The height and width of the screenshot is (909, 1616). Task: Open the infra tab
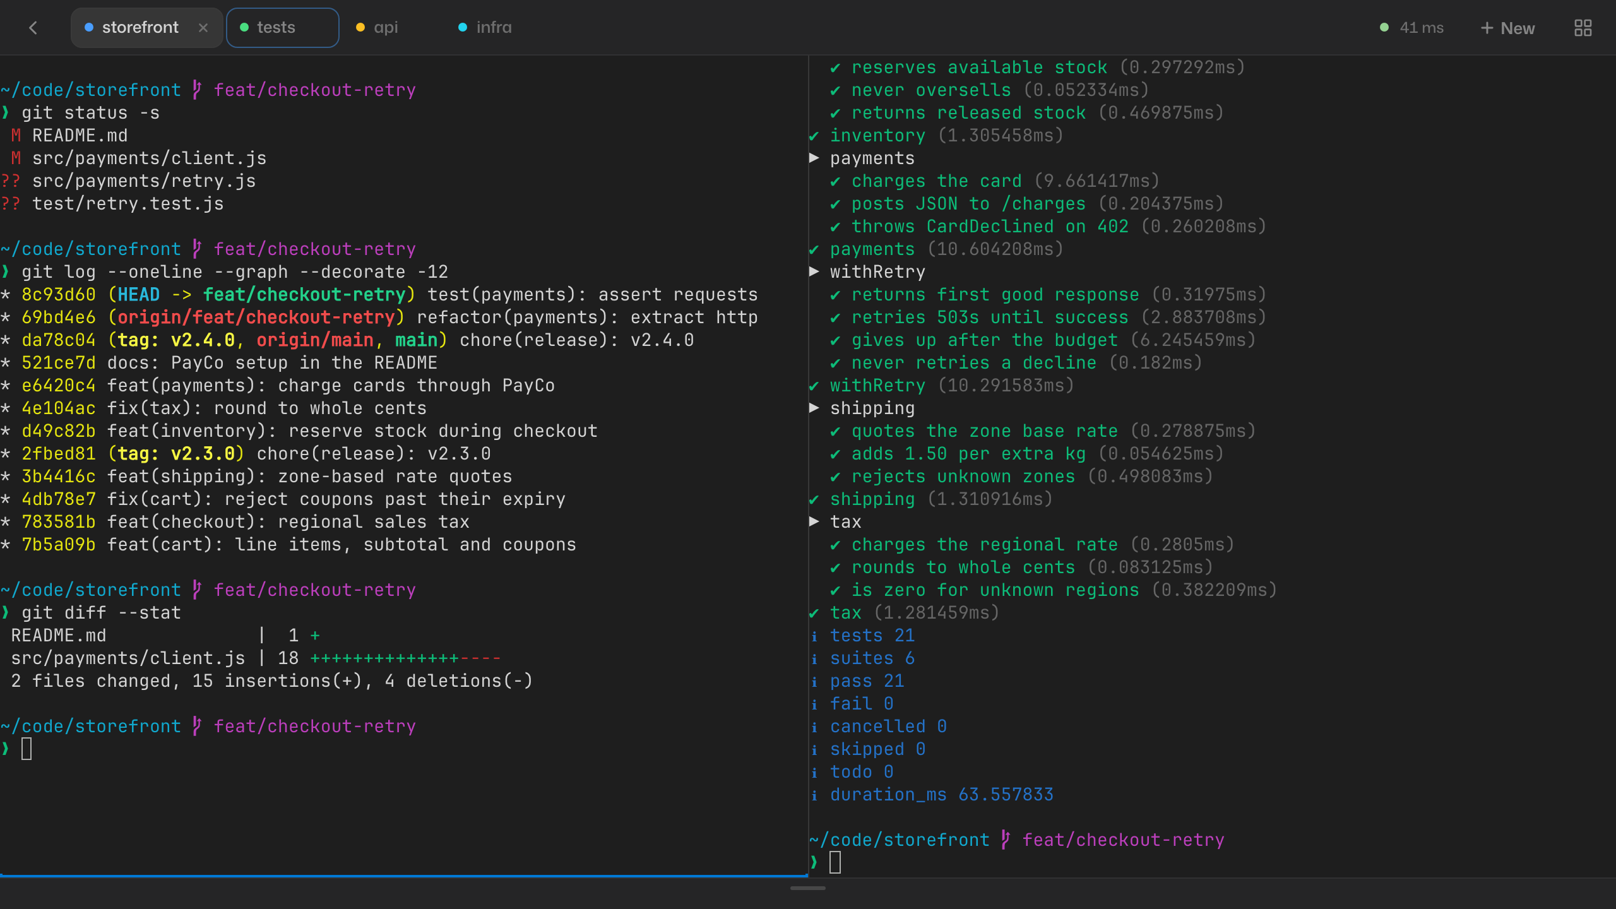[494, 27]
